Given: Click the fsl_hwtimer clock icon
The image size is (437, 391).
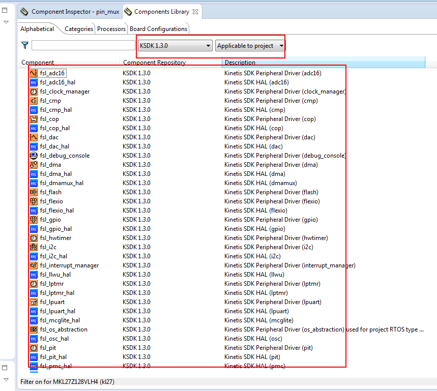Looking at the screenshot, I should pyautogui.click(x=34, y=238).
